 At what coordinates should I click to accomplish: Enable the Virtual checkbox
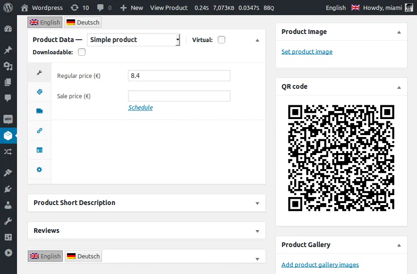point(221,40)
